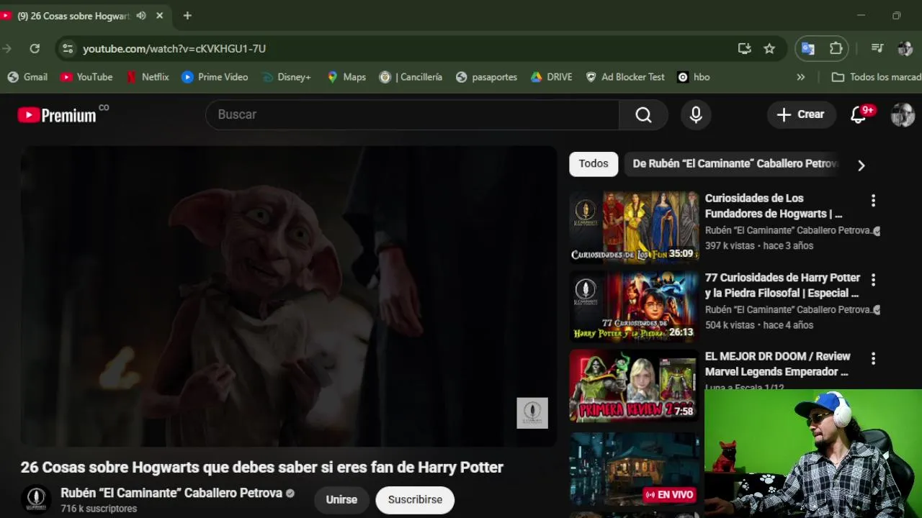The height and width of the screenshot is (518, 922).
Task: Start voice search with microphone icon
Action: point(696,114)
